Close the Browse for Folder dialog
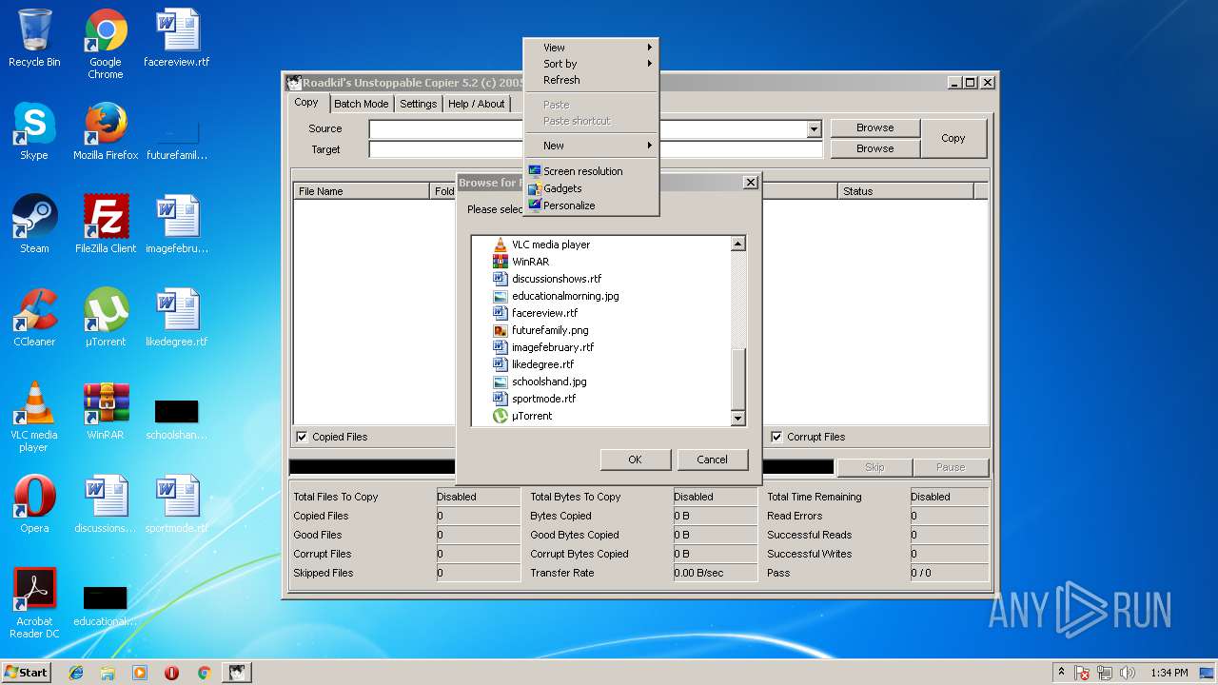Screen dimensions: 1218x685 pyautogui.click(x=750, y=182)
